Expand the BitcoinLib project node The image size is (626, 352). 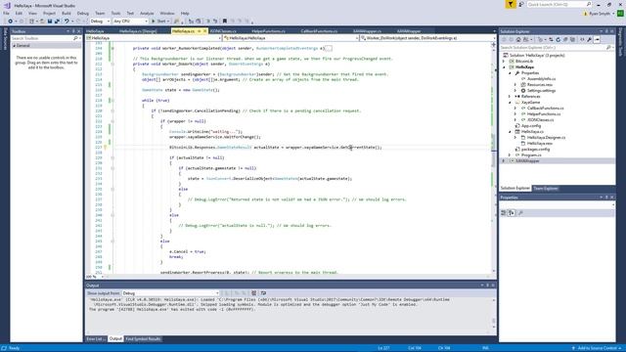coord(504,62)
